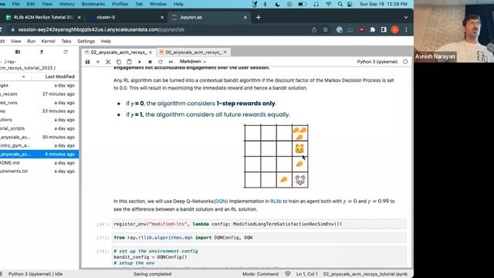The image size is (494, 278).
Task: Share this page using the share icon
Action: (314, 29)
